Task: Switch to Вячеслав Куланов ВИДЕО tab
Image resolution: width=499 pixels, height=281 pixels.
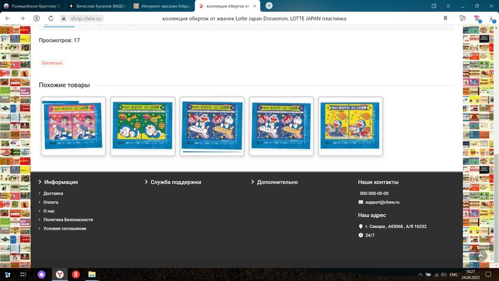Action: pyautogui.click(x=97, y=6)
